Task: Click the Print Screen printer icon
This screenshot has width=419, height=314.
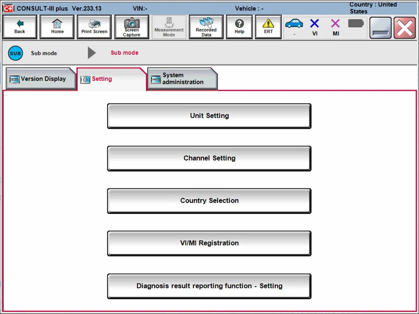Action: point(94,27)
